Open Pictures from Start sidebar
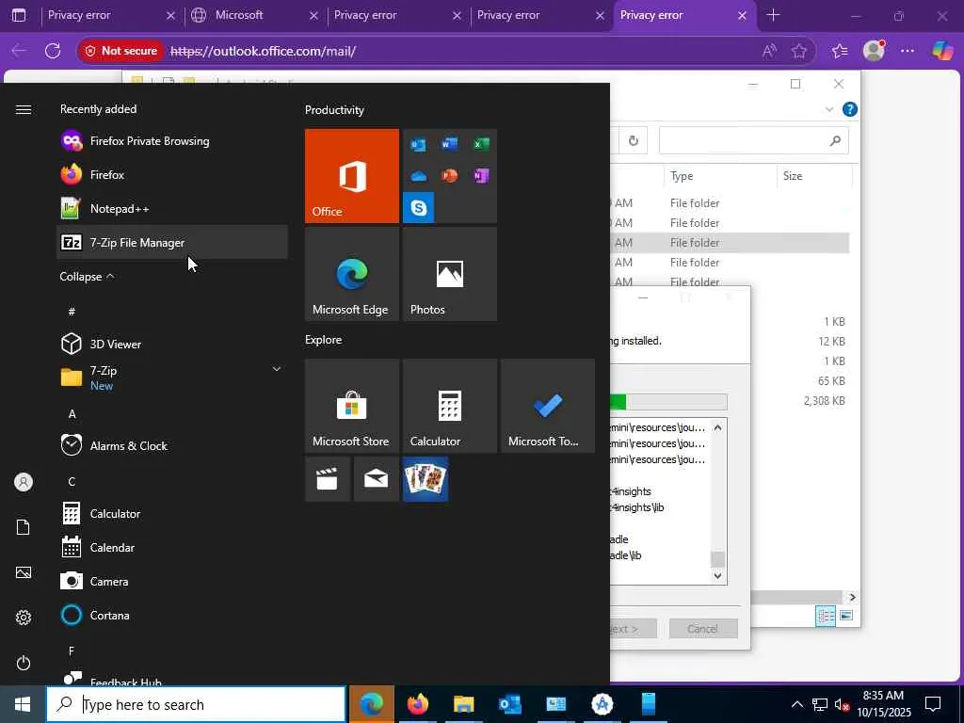Viewport: 964px width, 723px height. (24, 572)
